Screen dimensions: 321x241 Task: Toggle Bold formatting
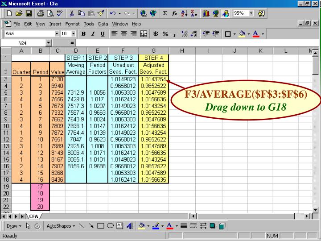click(x=83, y=34)
